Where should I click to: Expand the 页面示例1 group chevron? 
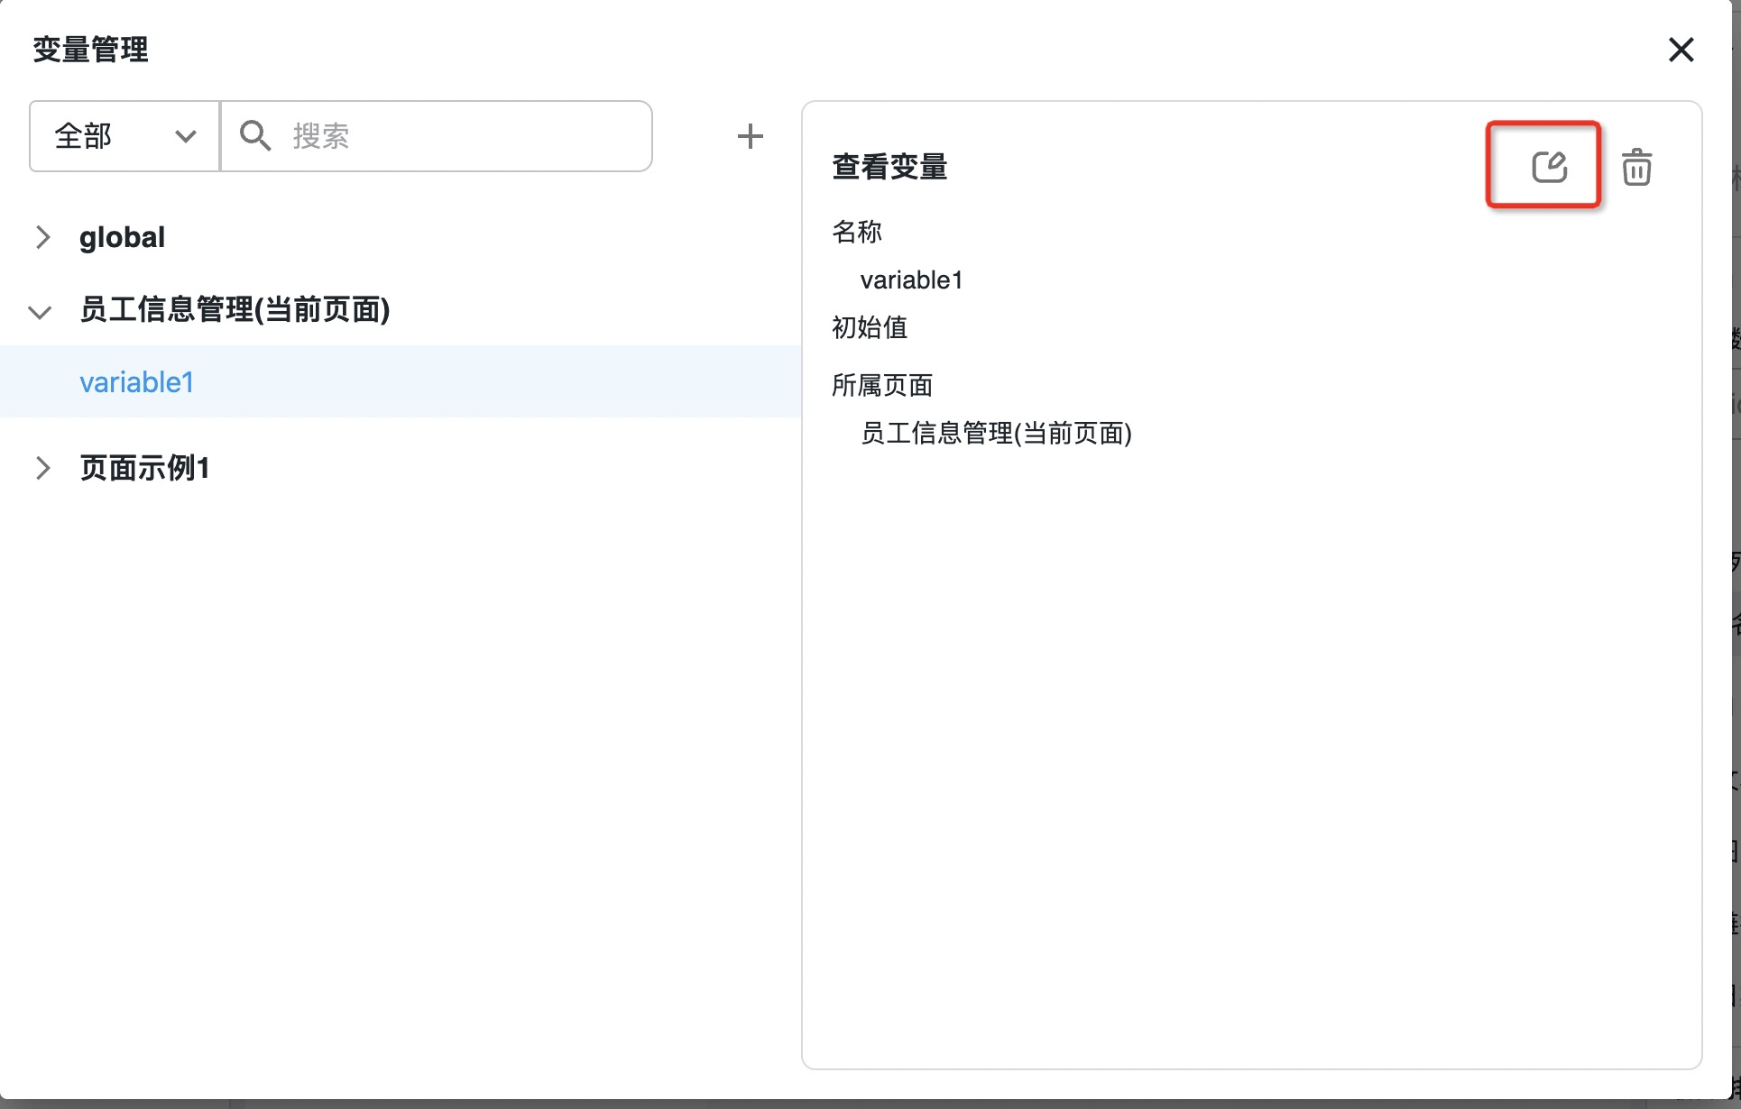41,468
